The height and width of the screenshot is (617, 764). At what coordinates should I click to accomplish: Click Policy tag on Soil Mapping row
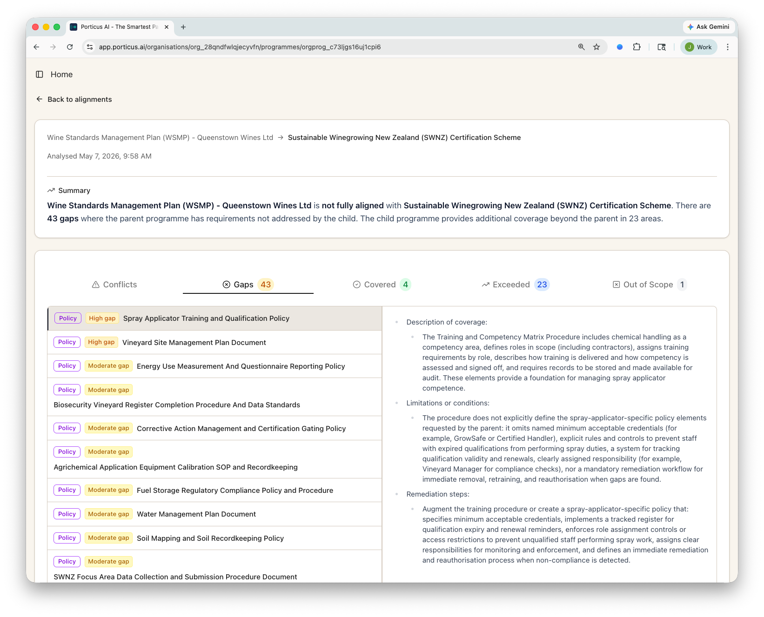pyautogui.click(x=67, y=538)
